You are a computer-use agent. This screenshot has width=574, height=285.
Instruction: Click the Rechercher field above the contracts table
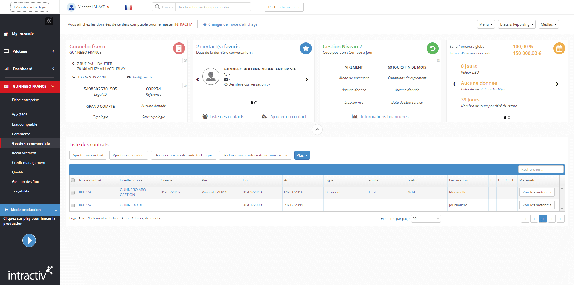[x=541, y=169]
